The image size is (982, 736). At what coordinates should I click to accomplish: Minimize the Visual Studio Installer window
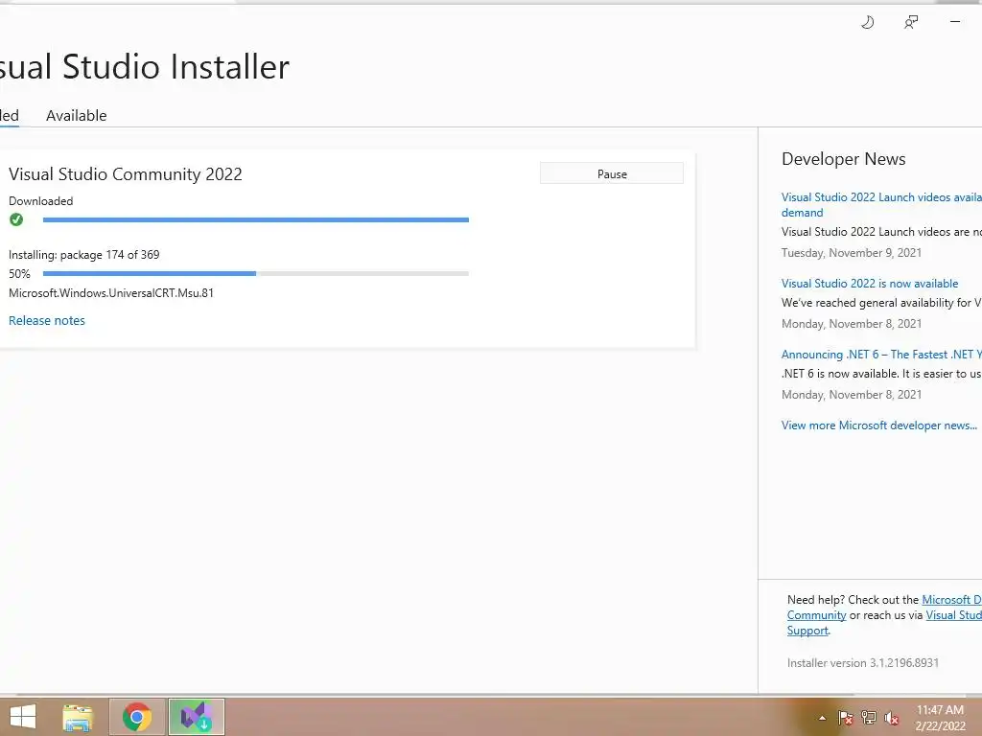pyautogui.click(x=955, y=22)
